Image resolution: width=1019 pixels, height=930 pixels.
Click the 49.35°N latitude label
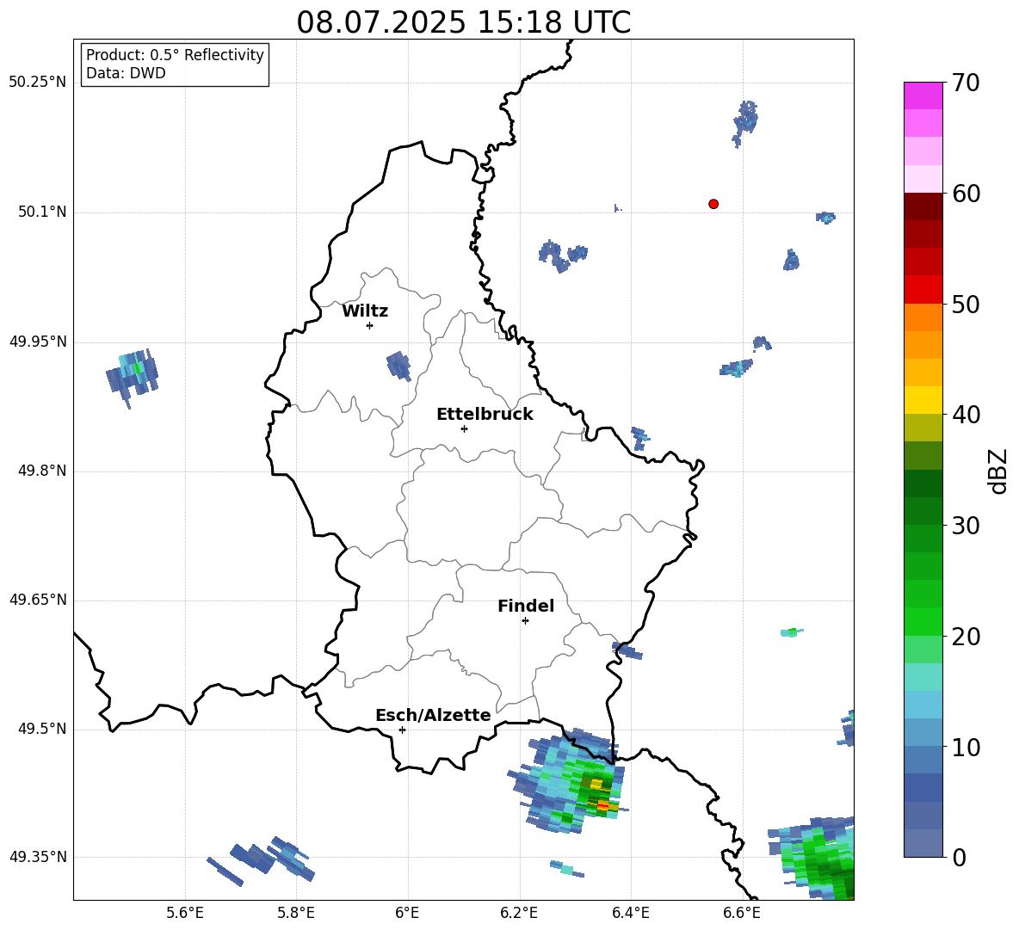point(38,857)
